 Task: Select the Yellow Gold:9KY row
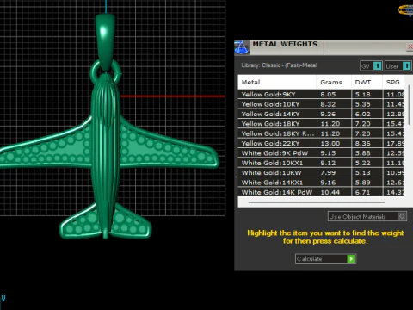click(x=321, y=95)
